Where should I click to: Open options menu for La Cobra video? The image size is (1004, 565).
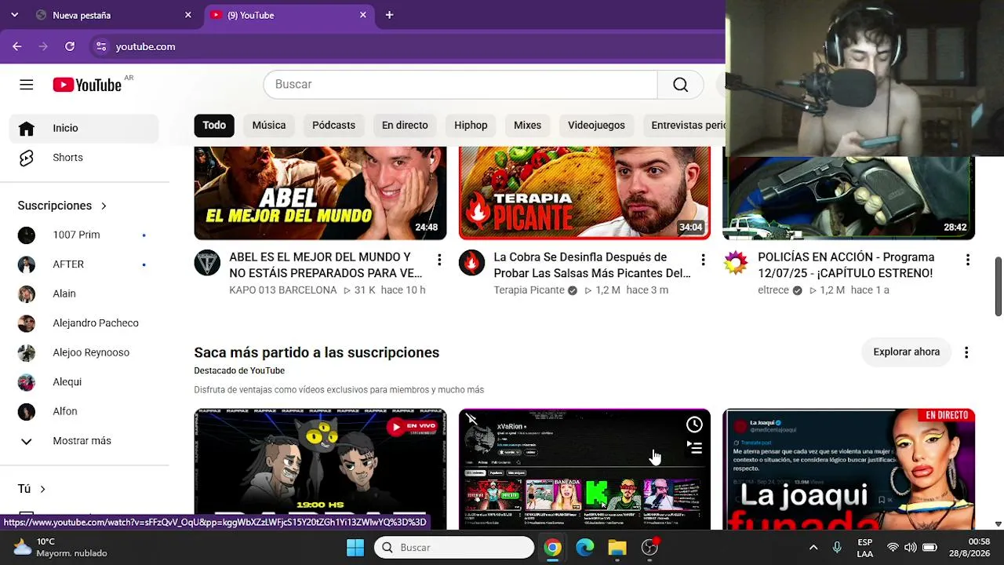pos(704,260)
